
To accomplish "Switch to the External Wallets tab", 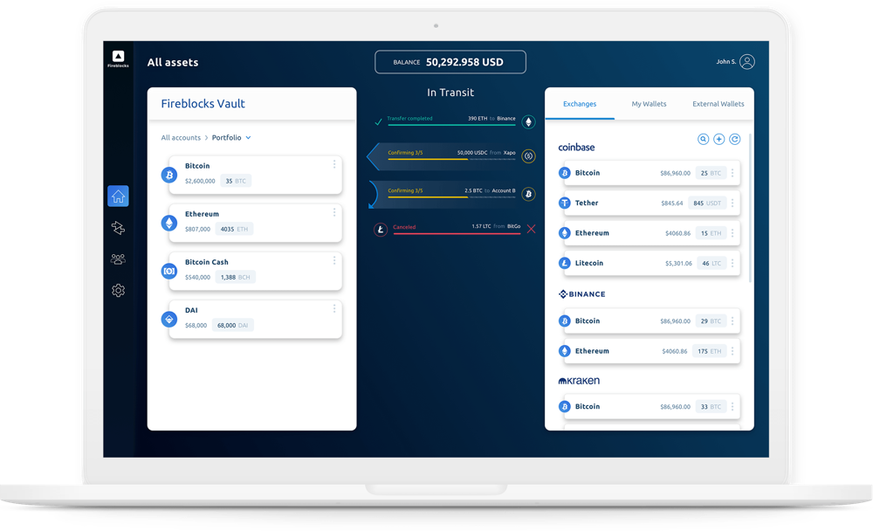I will [718, 104].
